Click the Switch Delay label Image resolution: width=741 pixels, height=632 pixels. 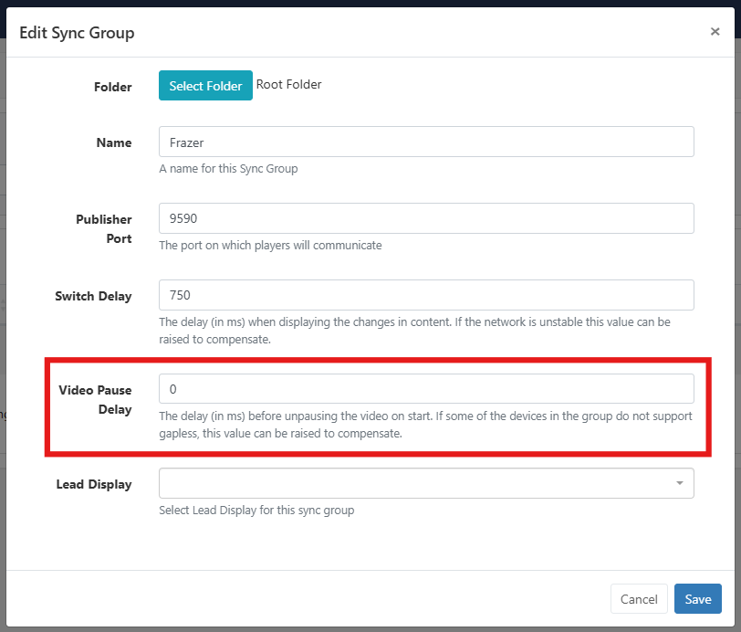coord(93,296)
